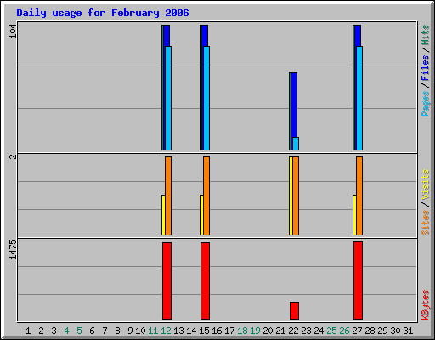Click day 22 on the date axis
This screenshot has width=435, height=340.
293,331
